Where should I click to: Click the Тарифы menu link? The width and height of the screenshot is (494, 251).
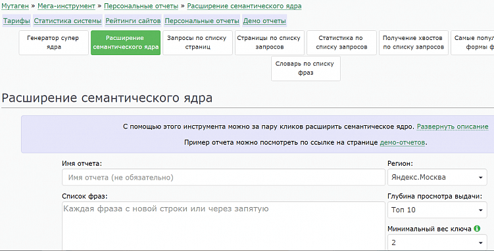pos(16,21)
